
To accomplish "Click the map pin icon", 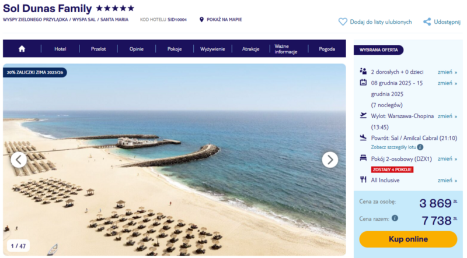I will (x=201, y=20).
